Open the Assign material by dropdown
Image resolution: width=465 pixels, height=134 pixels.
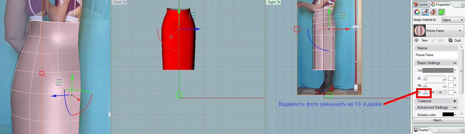[x=453, y=20]
